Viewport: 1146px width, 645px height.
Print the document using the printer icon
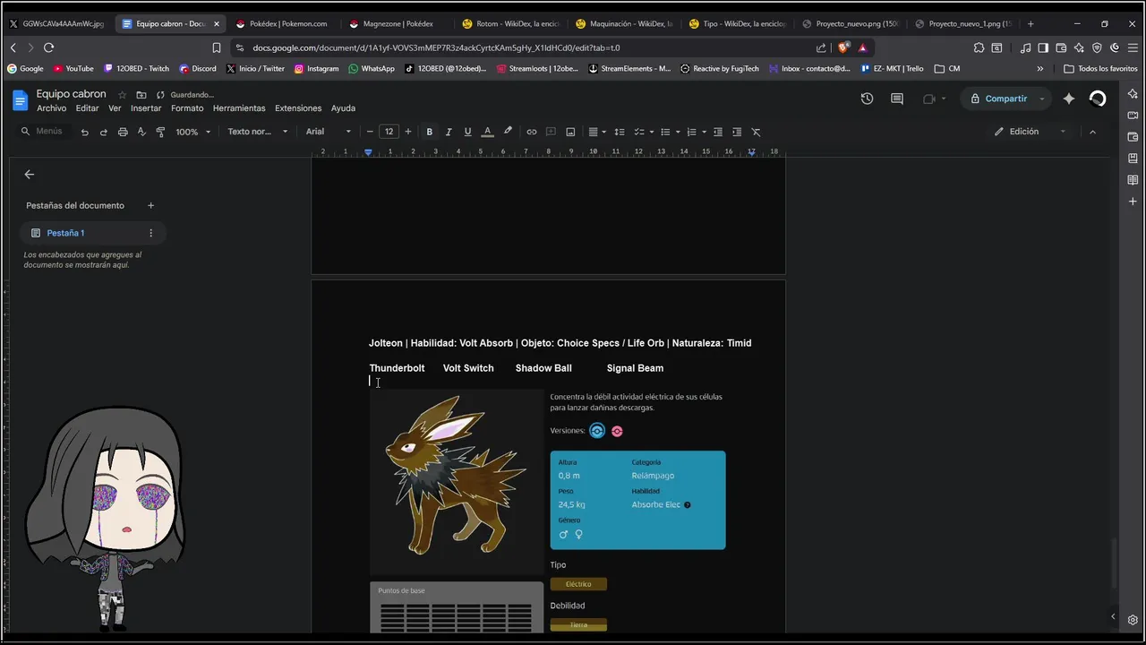123,132
